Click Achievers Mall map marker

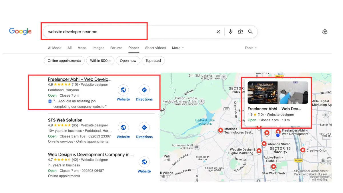[x=197, y=147]
